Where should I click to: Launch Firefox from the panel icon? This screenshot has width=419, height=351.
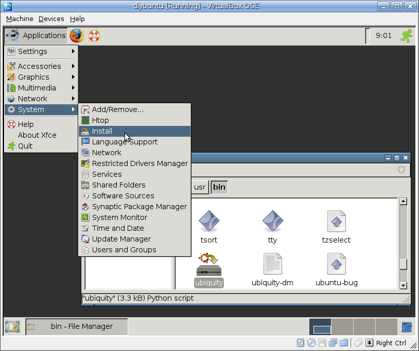[x=77, y=35]
